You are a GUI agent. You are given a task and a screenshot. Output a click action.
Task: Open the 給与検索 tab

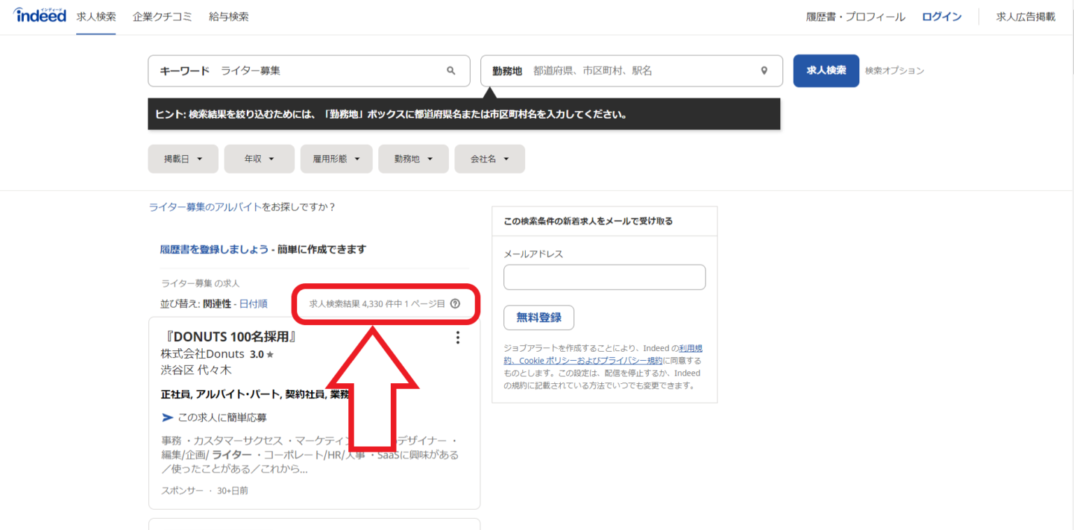[x=229, y=17]
